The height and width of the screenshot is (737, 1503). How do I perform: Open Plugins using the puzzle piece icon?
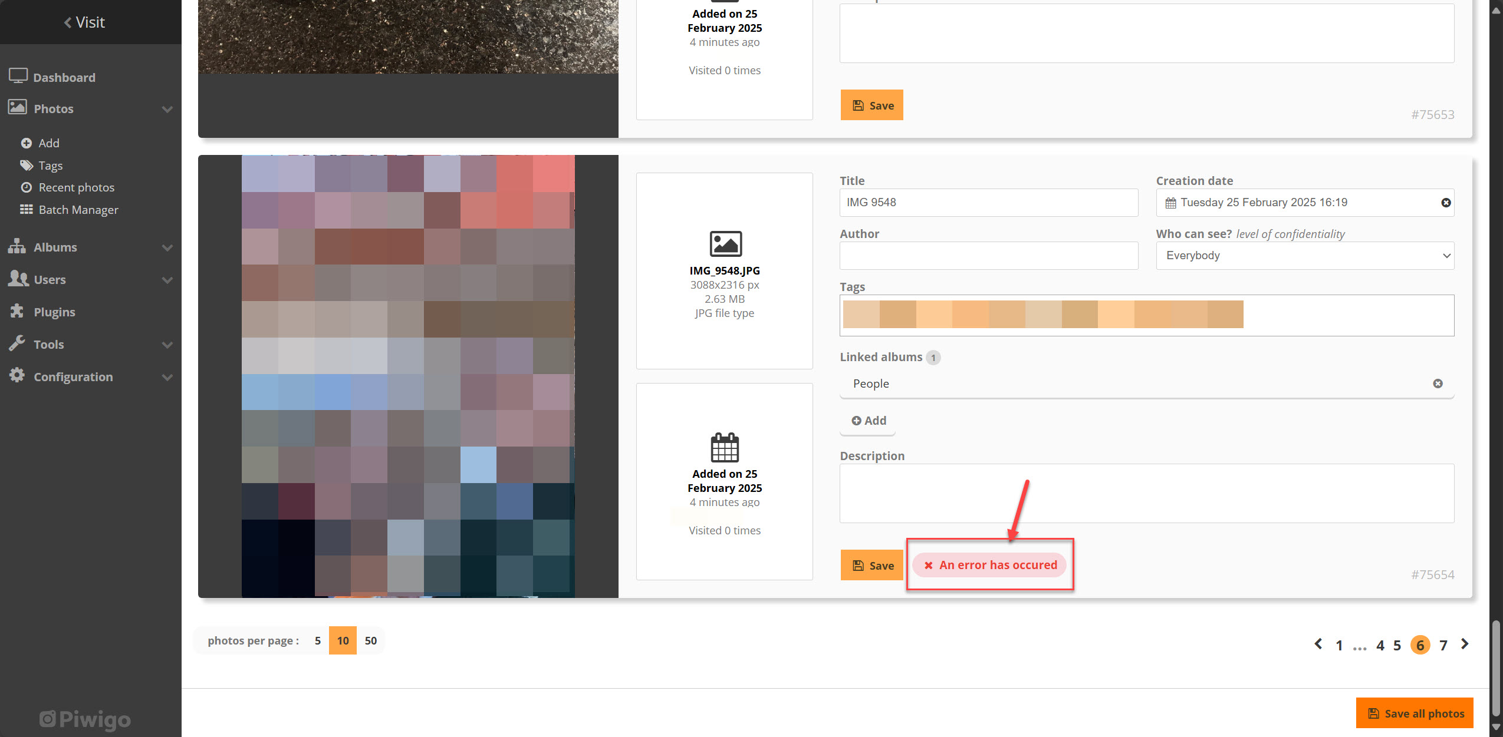(x=17, y=311)
